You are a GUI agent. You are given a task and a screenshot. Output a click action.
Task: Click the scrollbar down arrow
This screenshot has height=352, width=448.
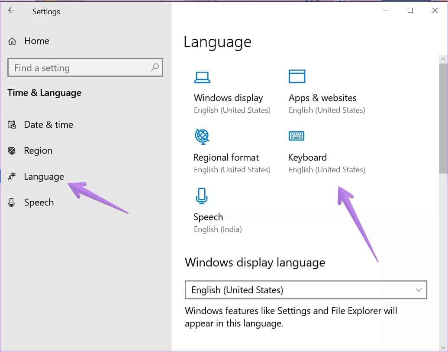[x=443, y=347]
